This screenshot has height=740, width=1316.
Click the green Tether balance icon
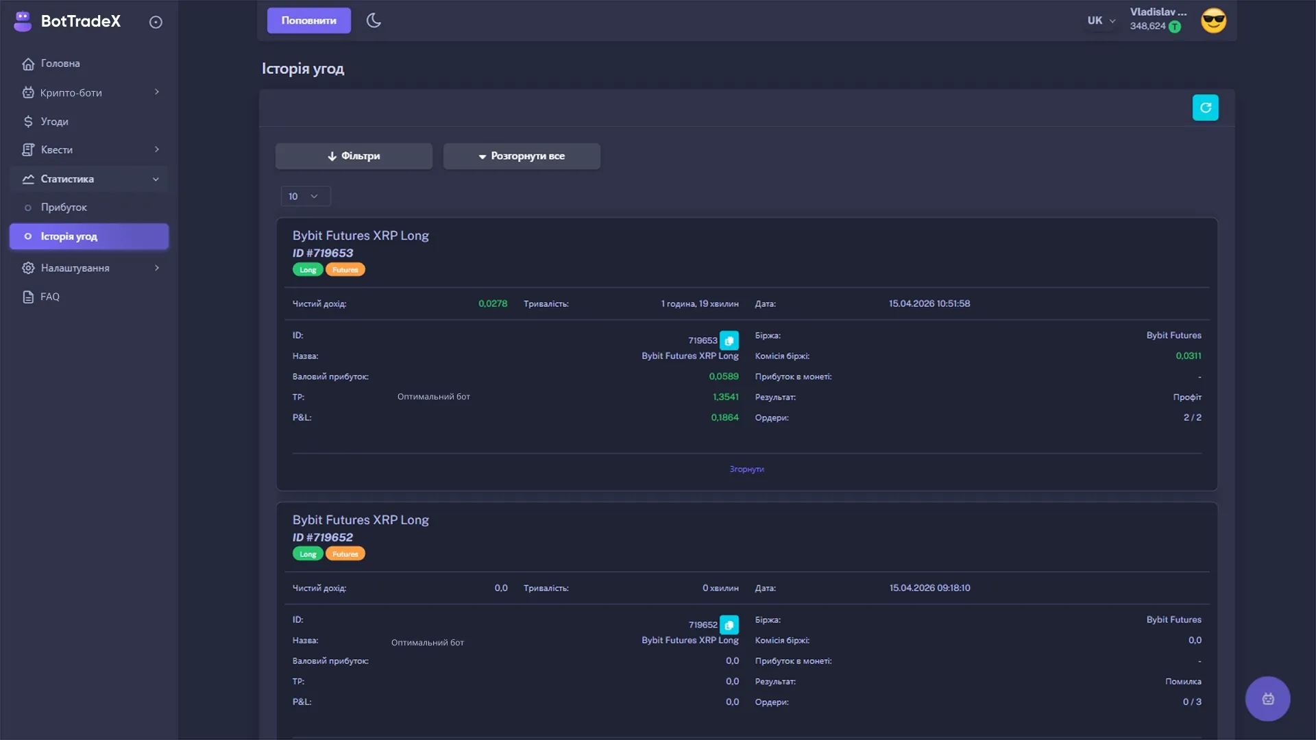coord(1175,27)
